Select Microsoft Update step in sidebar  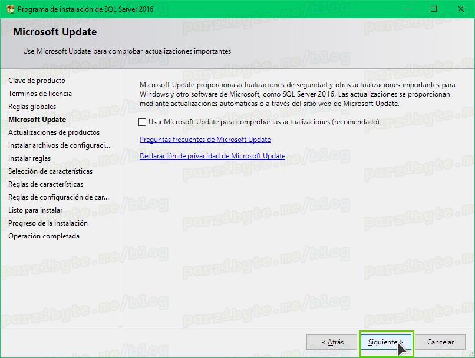[x=37, y=120]
